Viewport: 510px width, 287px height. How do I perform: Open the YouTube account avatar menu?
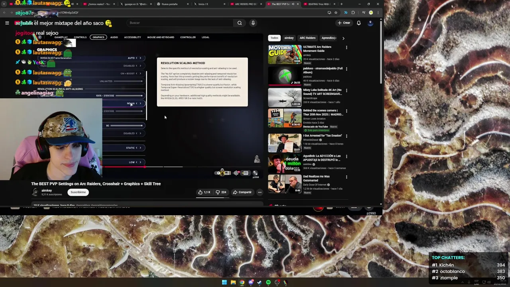pos(370,23)
